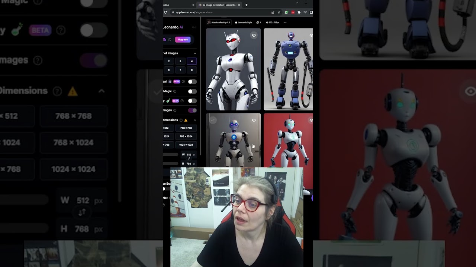
Task: Set number of images to 4
Action: click(x=192, y=61)
